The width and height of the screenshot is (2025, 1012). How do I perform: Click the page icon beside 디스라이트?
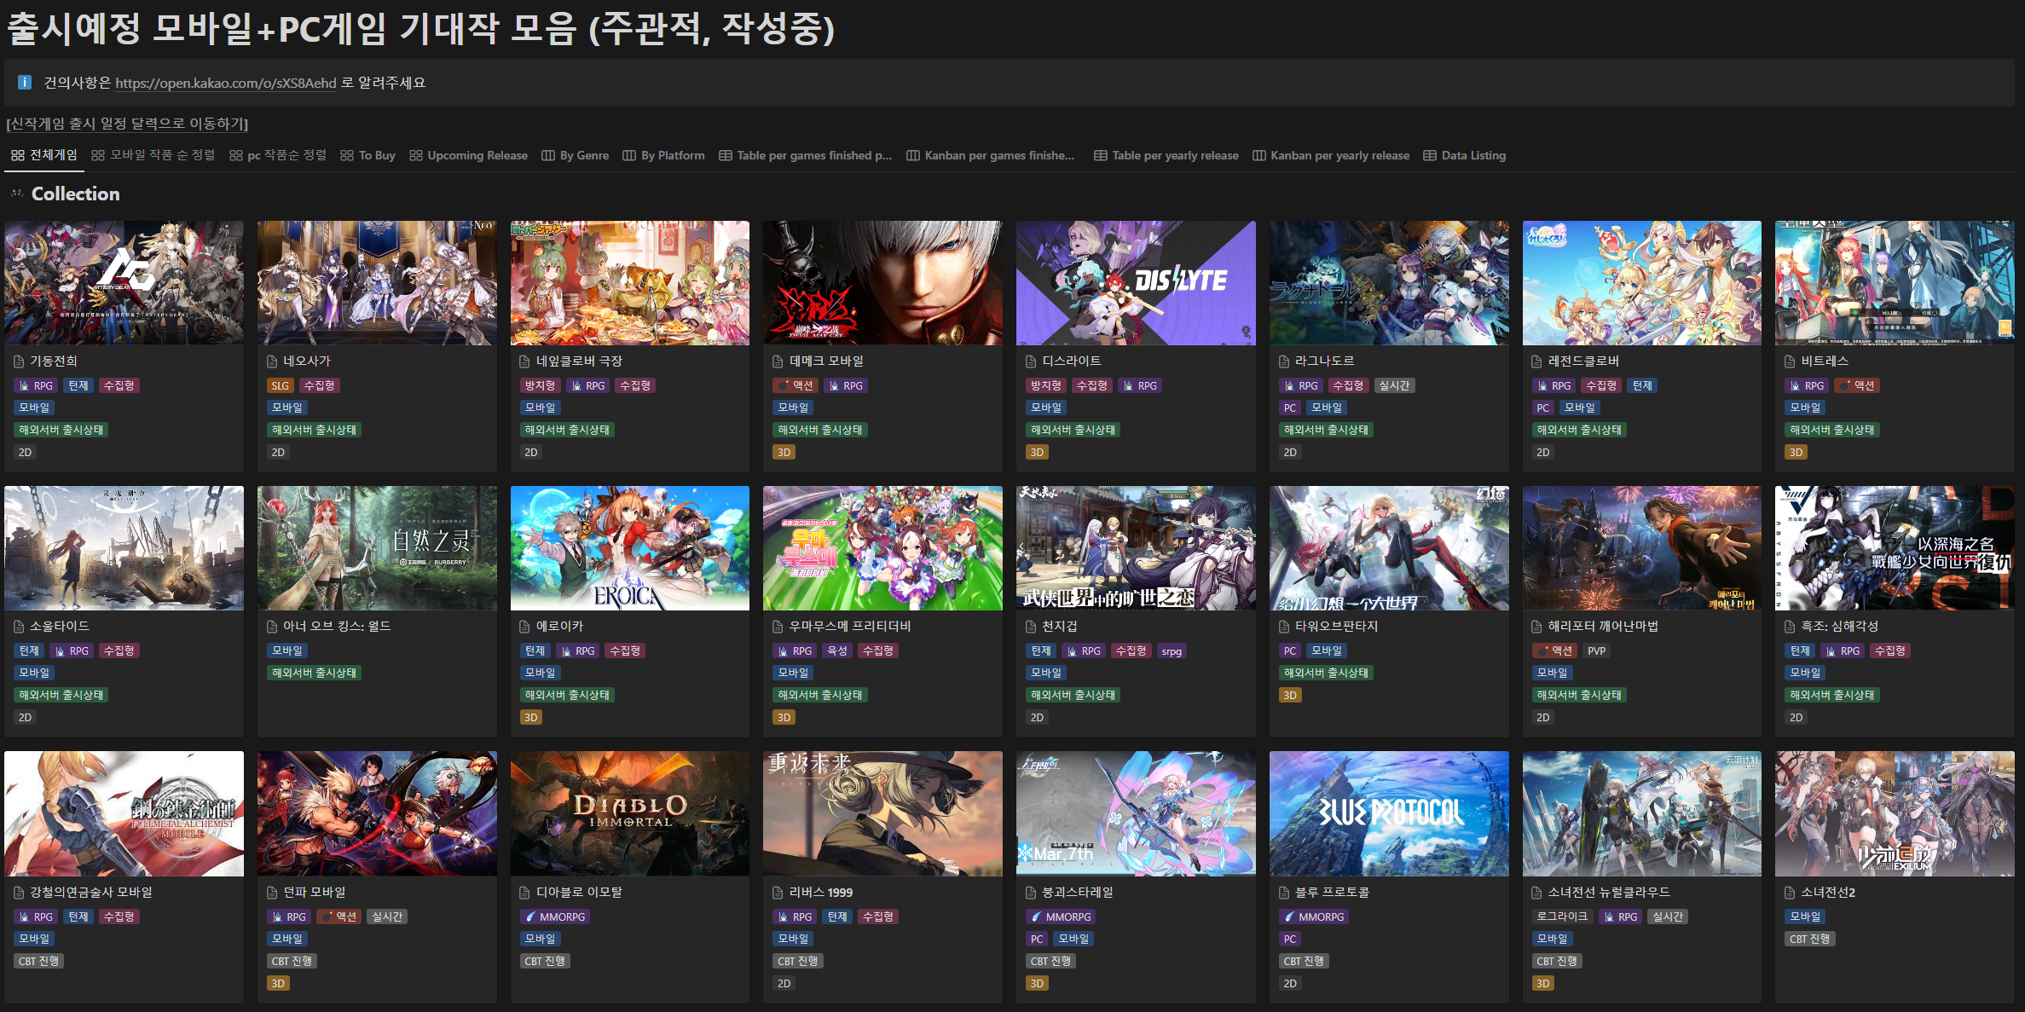tap(1031, 361)
